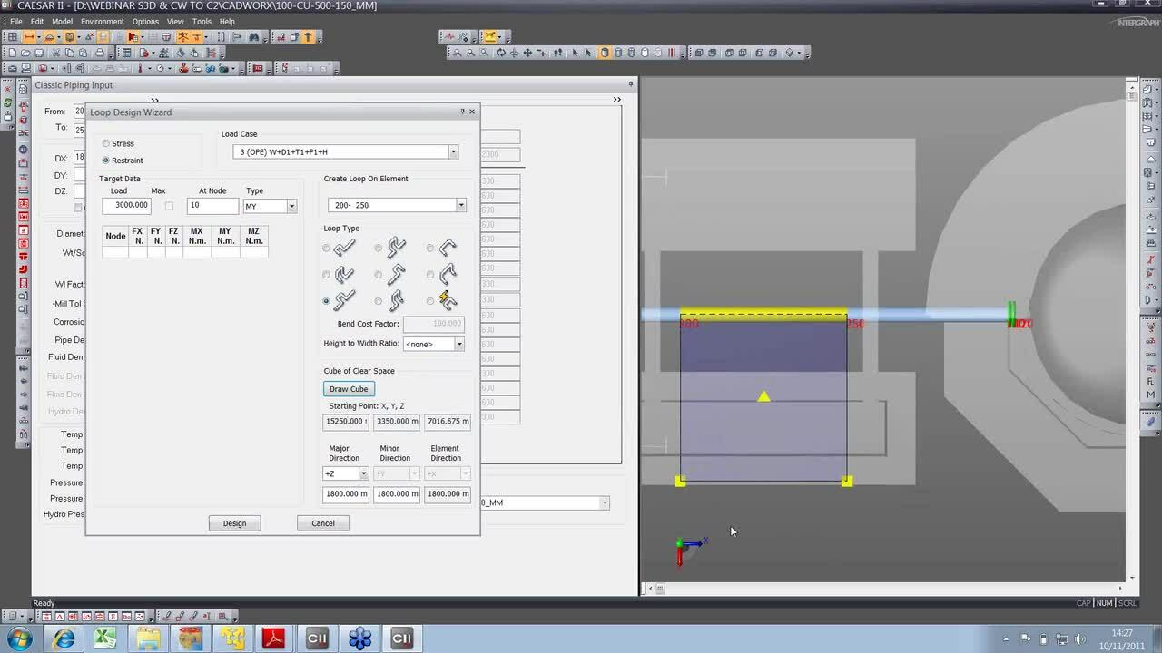
Task: Click the Draw Cube button
Action: 349,389
